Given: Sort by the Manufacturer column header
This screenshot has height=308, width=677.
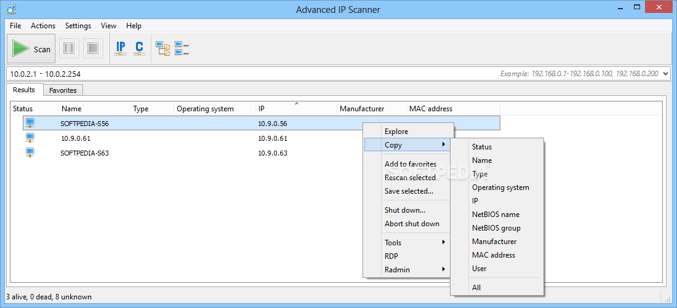Looking at the screenshot, I should pyautogui.click(x=372, y=109).
